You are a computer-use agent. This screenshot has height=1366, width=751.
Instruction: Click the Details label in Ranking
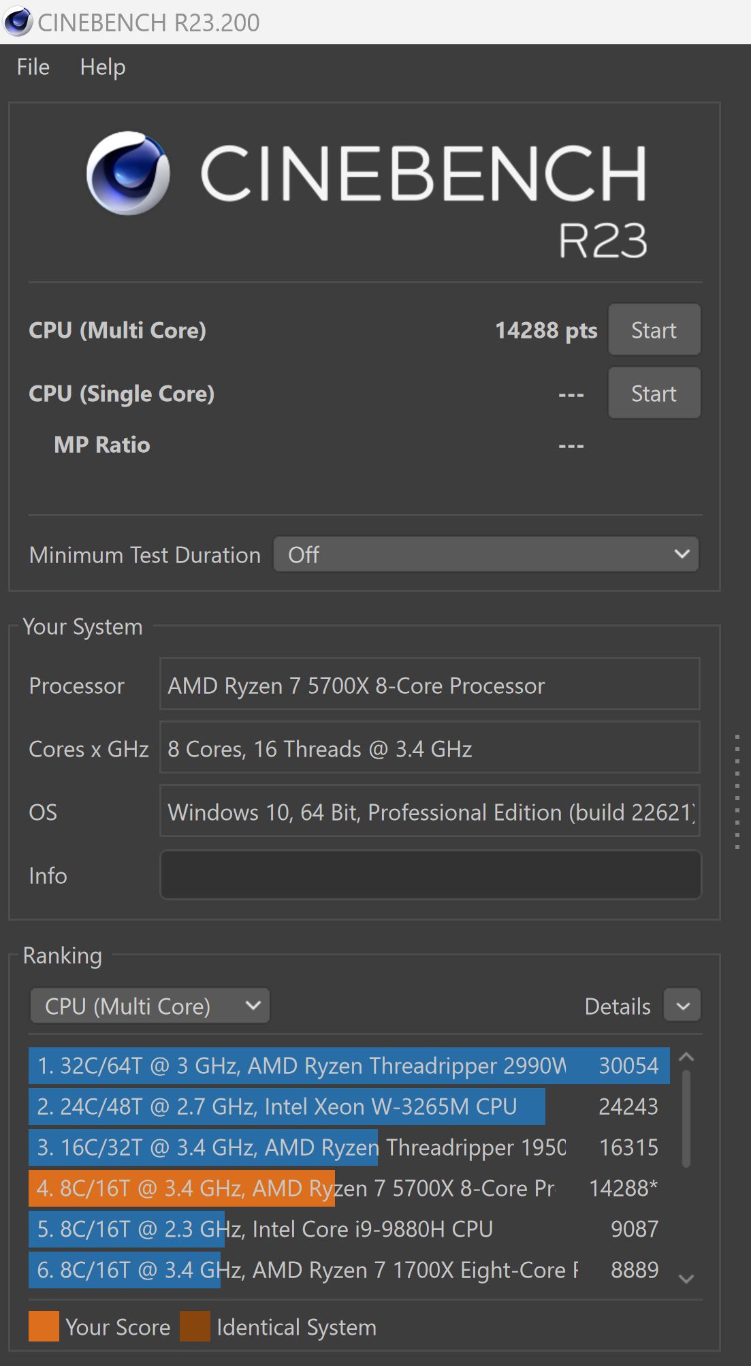618,1006
